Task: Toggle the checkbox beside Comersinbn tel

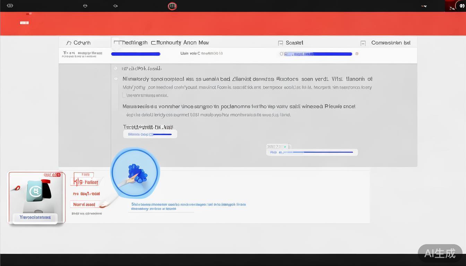Action: click(363, 43)
